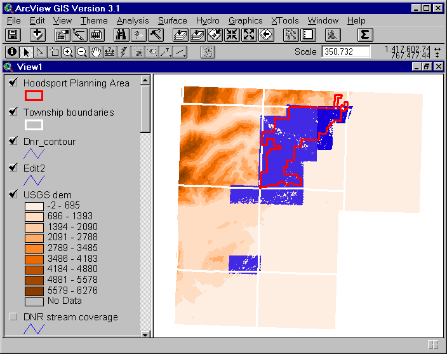Viewport: 447px width, 354px height.
Task: Click Select Features Using Graphic icon
Action: pyautogui.click(x=291, y=35)
